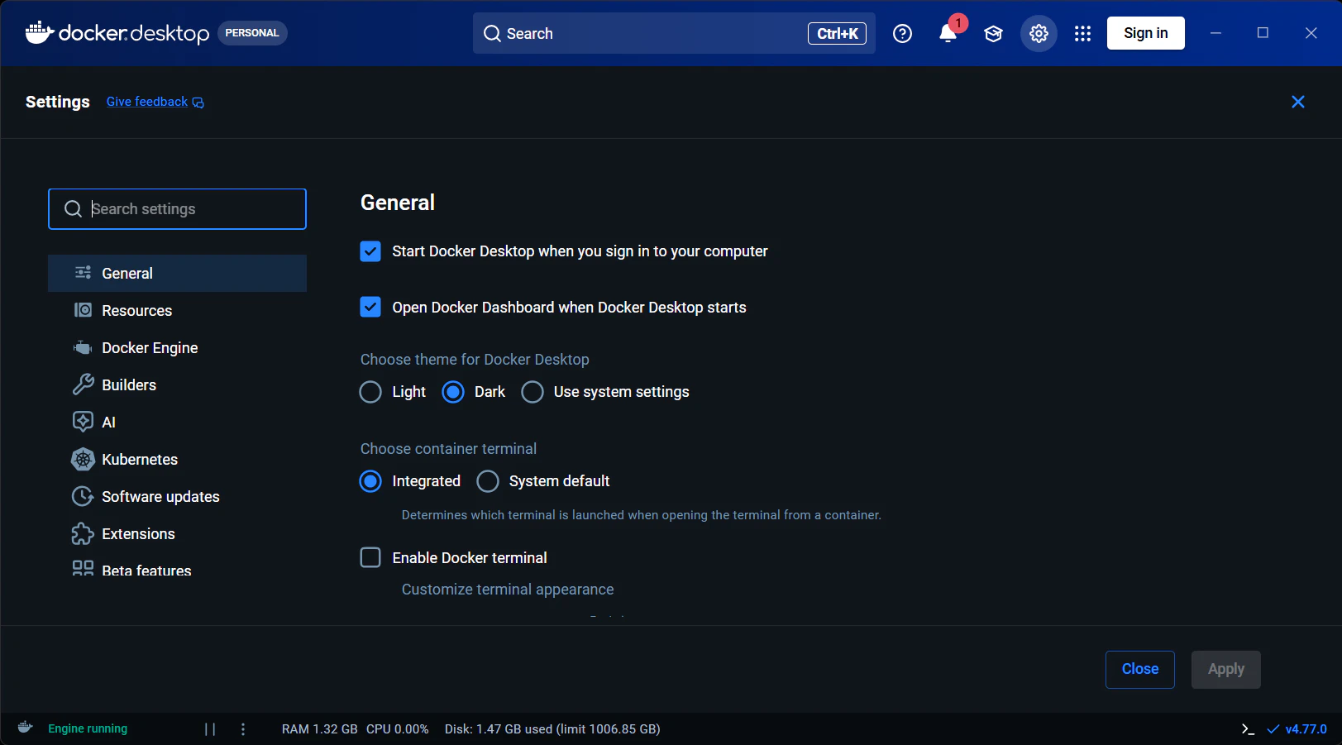Pause the engine with the pause icon
The image size is (1342, 745).
210,728
